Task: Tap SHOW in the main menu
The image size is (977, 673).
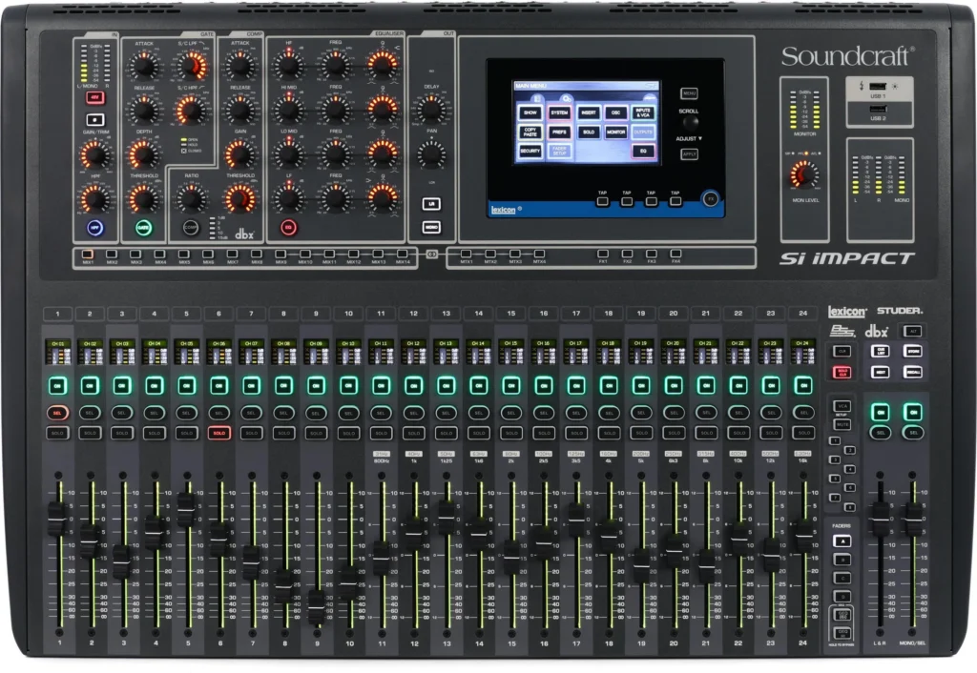Action: [x=530, y=112]
